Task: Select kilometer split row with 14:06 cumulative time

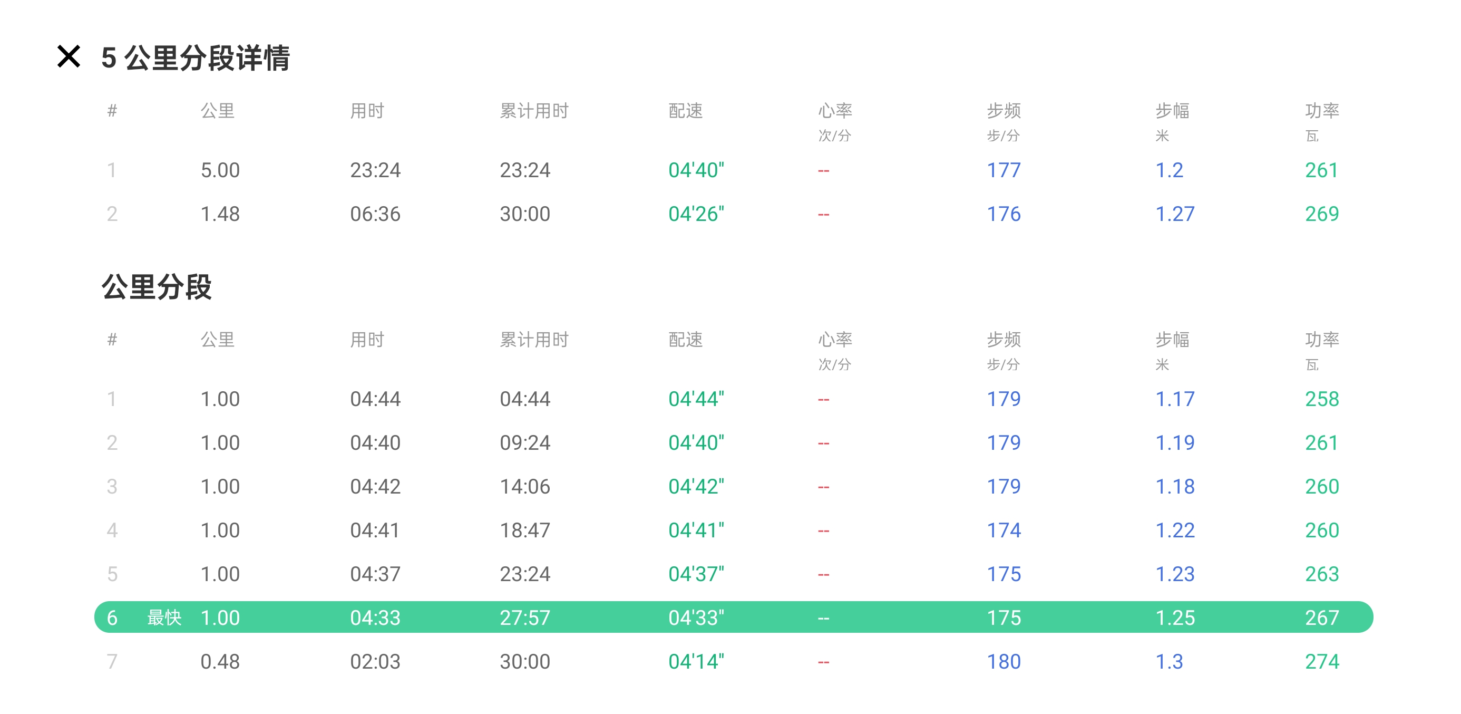Action: (524, 486)
